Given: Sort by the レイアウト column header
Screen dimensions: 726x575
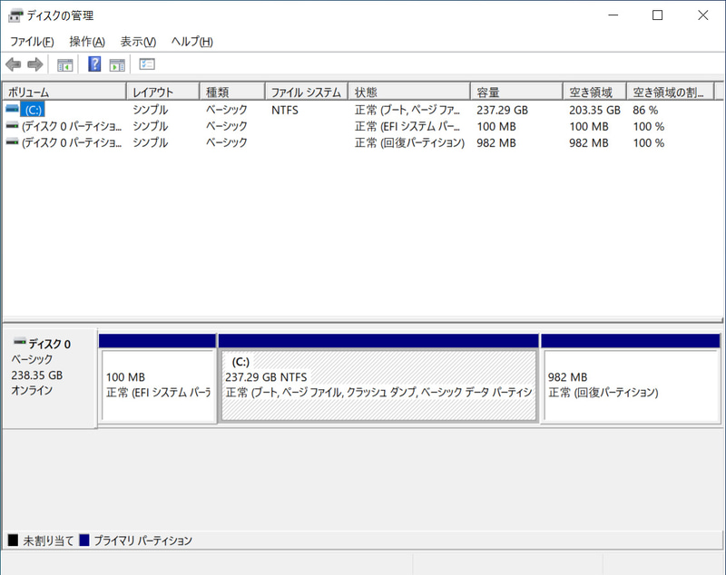Looking at the screenshot, I should (163, 93).
